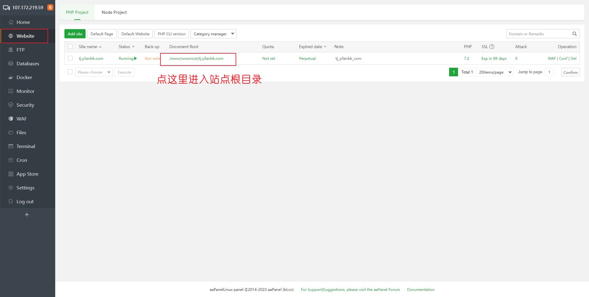Click the Databases icon in sidebar
Image resolution: width=589 pixels, height=297 pixels.
coord(11,63)
